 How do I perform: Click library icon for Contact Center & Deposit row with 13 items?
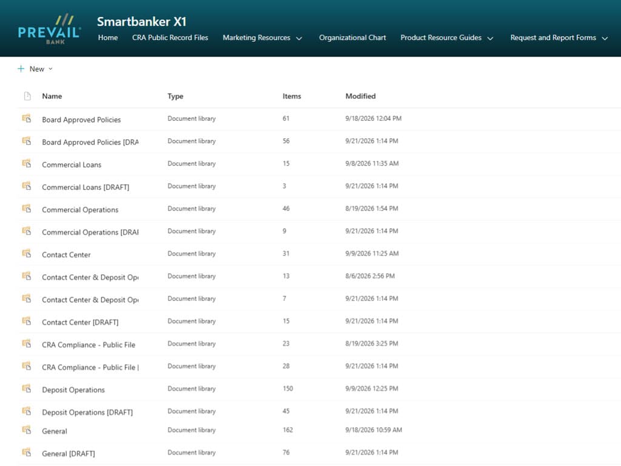[x=27, y=276]
